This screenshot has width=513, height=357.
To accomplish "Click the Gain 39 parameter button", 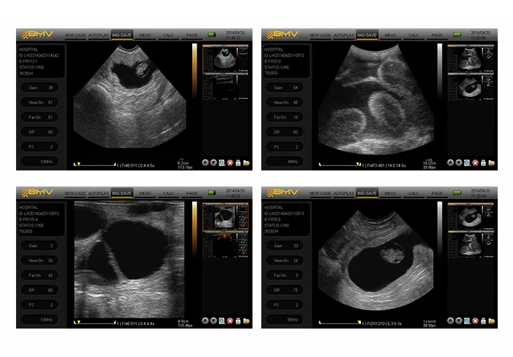I will [39, 87].
